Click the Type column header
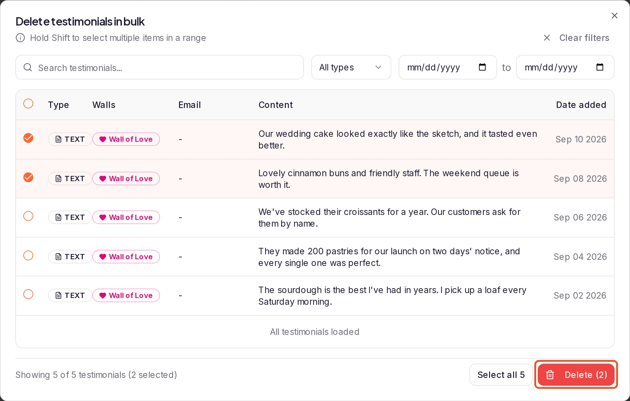This screenshot has width=630, height=401. (58, 105)
